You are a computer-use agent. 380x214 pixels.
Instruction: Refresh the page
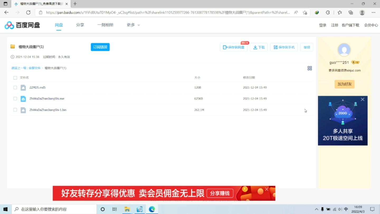[x=28, y=12]
